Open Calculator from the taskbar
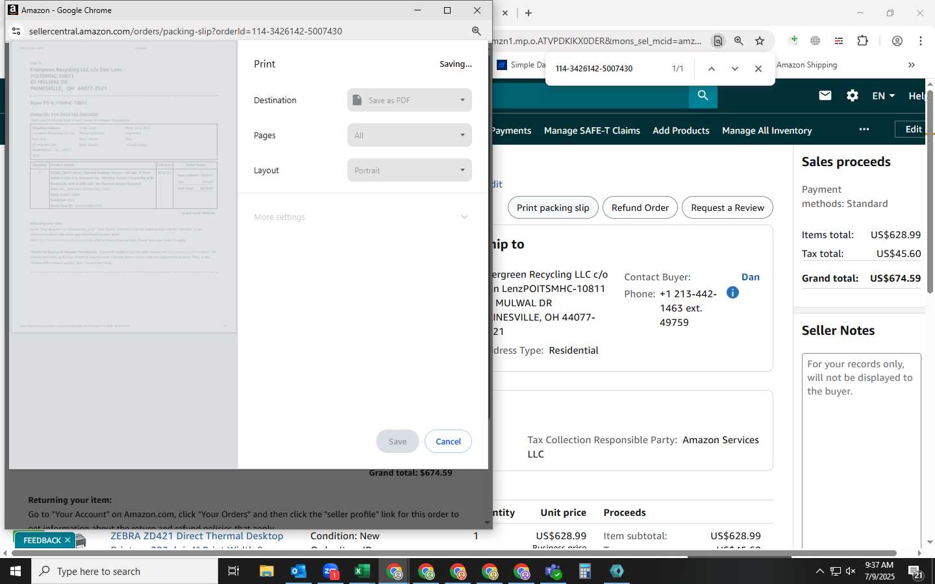The width and height of the screenshot is (935, 584). click(585, 571)
